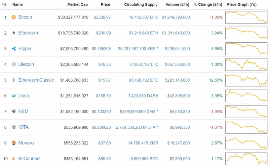Click Bitcoin price $2330.97
Viewport: 269px width, 166px height.
pyautogui.click(x=102, y=17)
